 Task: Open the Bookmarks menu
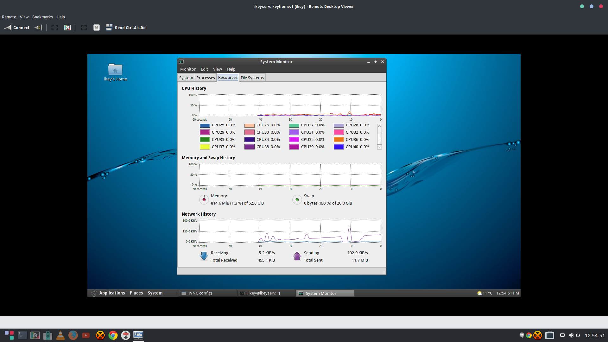[x=42, y=17]
